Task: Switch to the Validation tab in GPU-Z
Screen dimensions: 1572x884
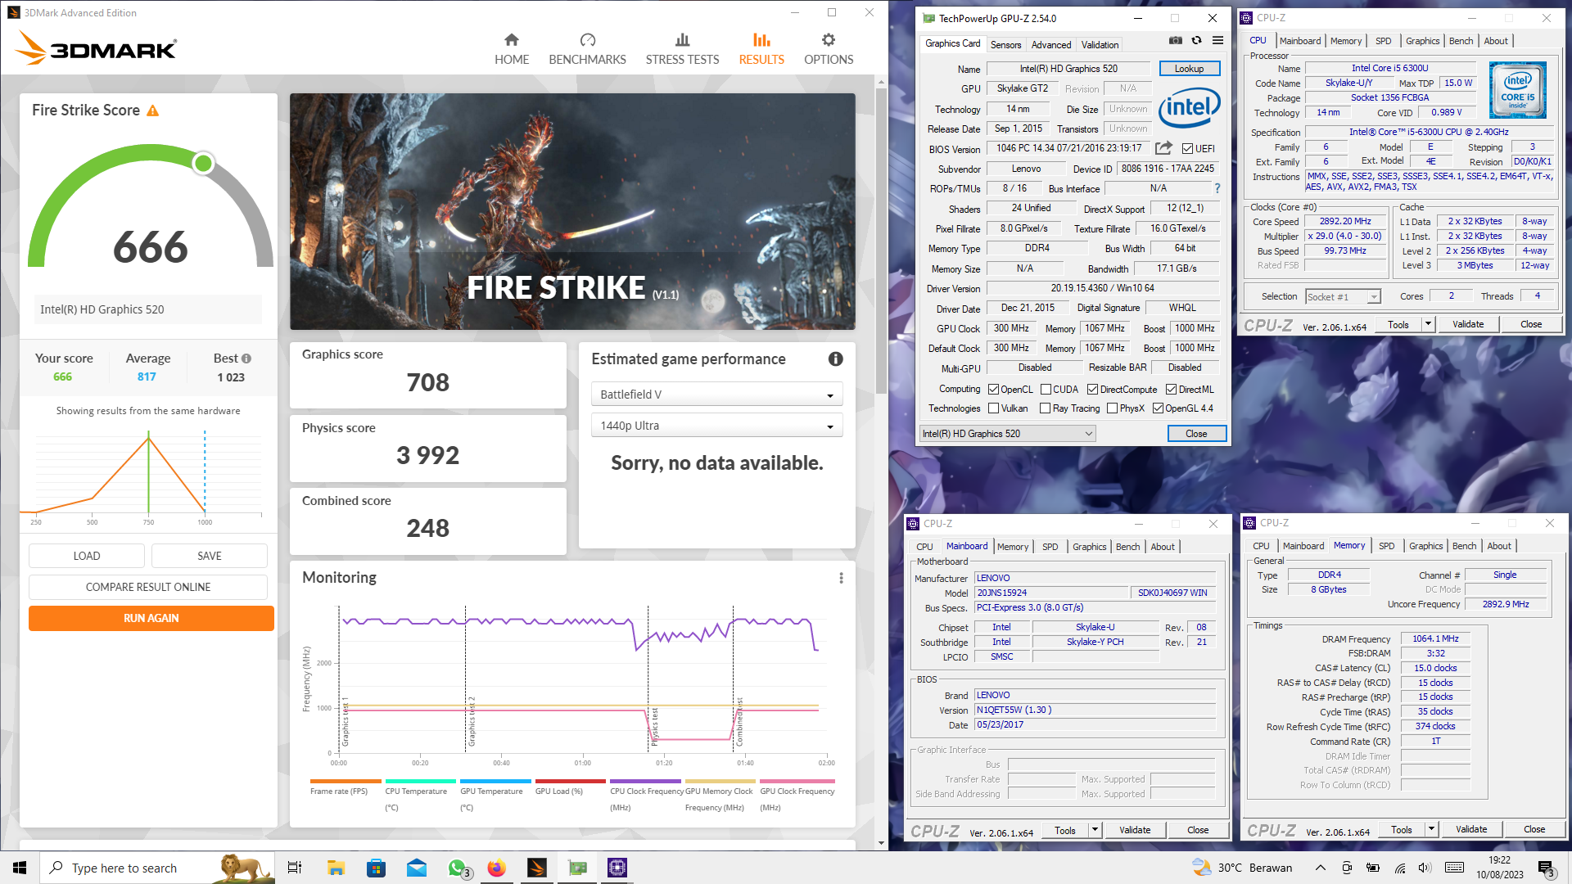Action: click(x=1100, y=45)
